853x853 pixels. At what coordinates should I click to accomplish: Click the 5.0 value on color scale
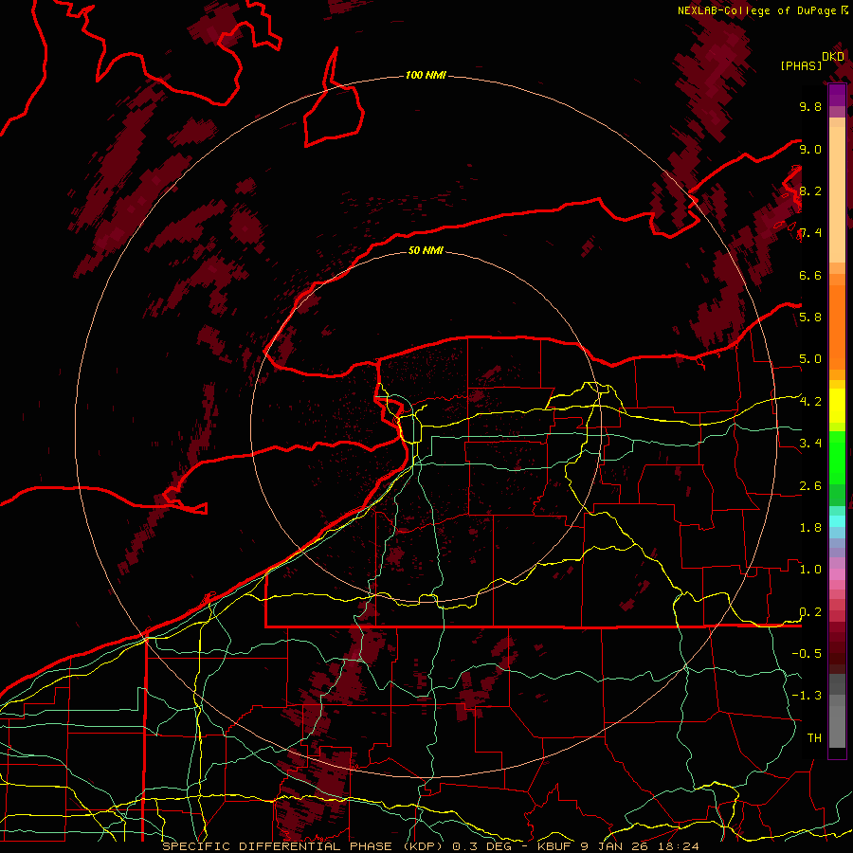coord(810,359)
